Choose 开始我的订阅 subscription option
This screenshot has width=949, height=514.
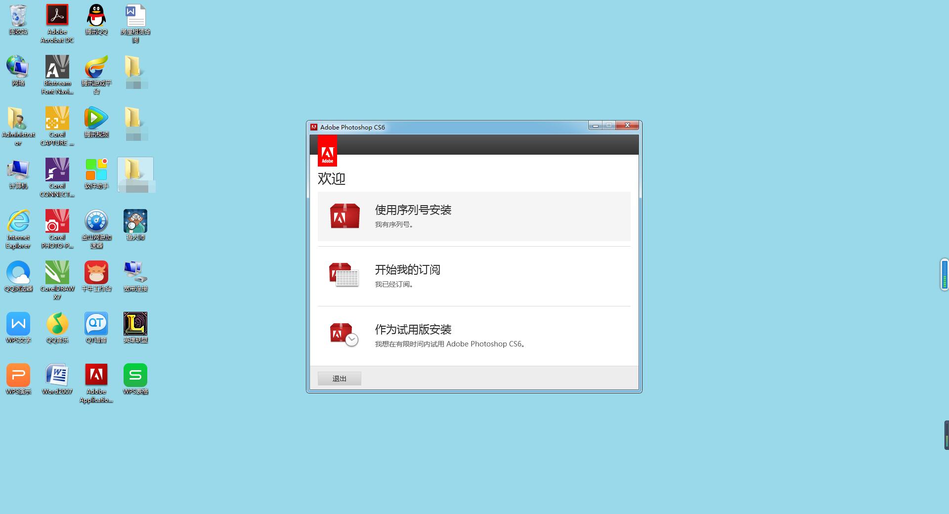pyautogui.click(x=474, y=276)
